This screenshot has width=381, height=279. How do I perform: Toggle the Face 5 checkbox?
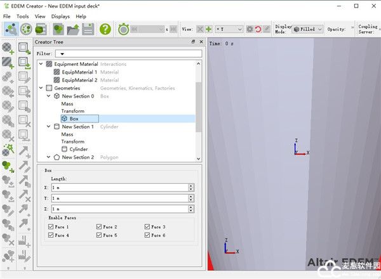(x=100, y=235)
